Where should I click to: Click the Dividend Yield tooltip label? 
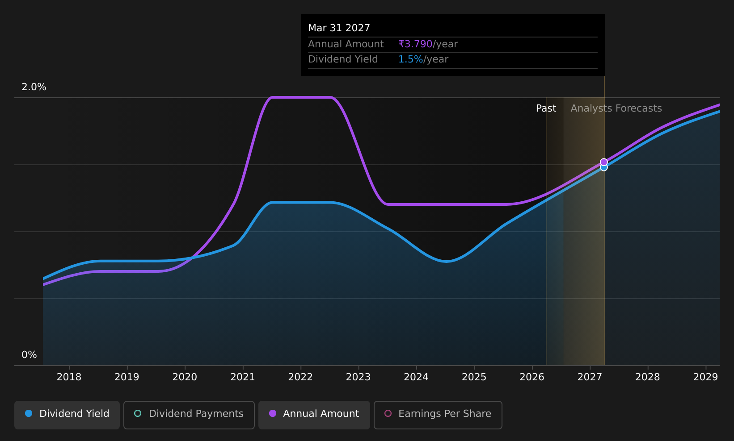coord(343,59)
